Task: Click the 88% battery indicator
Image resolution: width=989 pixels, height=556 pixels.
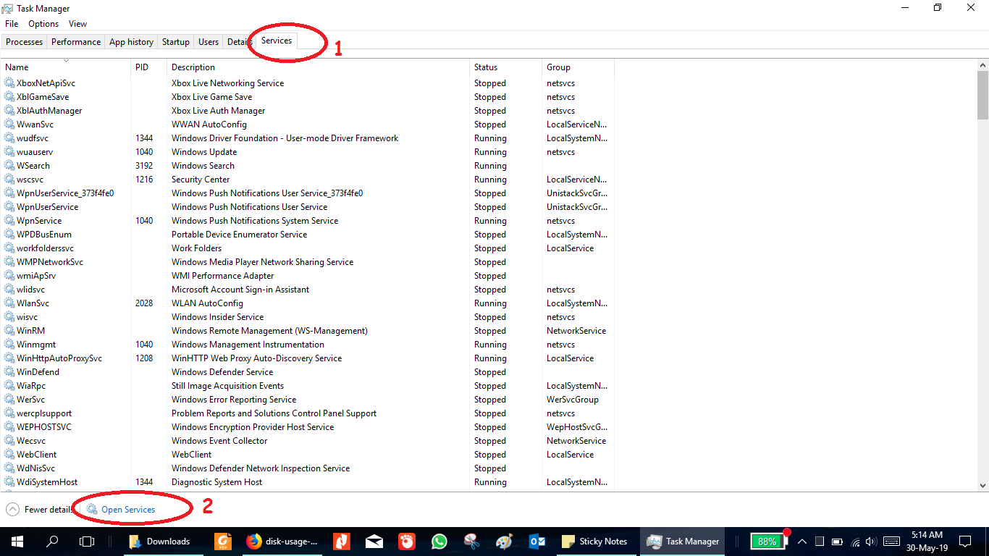Action: [767, 541]
